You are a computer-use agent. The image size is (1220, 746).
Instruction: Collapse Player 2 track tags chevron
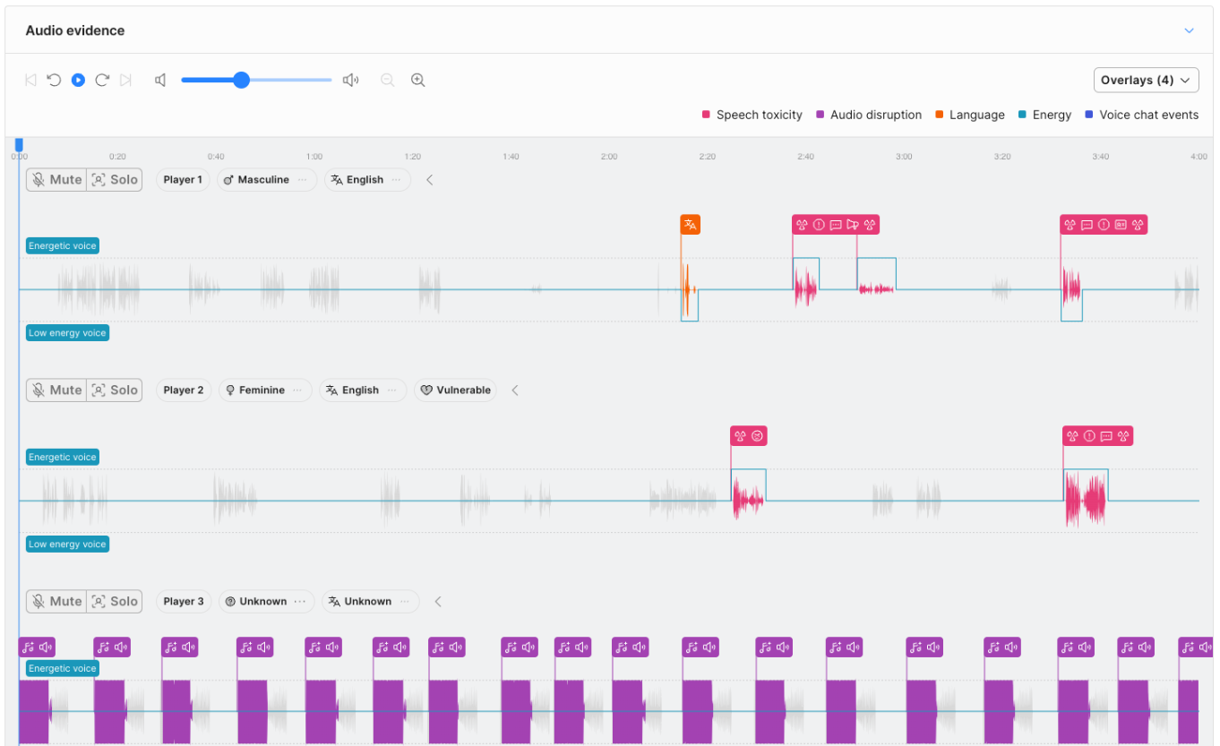pos(515,390)
